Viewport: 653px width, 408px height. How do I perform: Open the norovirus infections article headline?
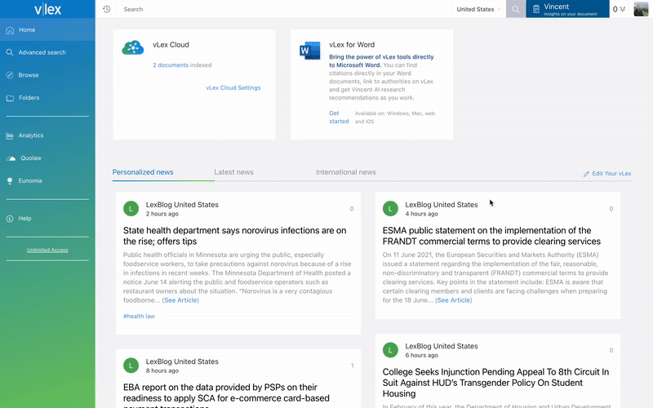click(x=234, y=236)
